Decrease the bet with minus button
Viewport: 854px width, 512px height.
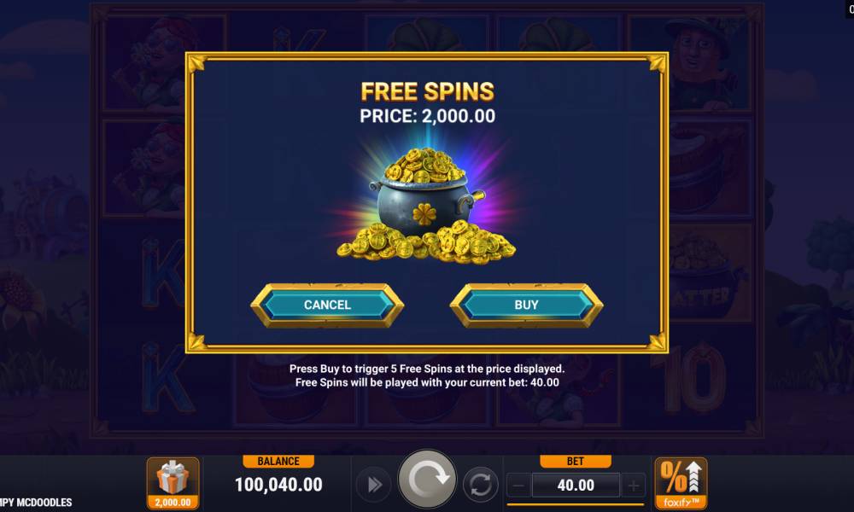(x=519, y=485)
